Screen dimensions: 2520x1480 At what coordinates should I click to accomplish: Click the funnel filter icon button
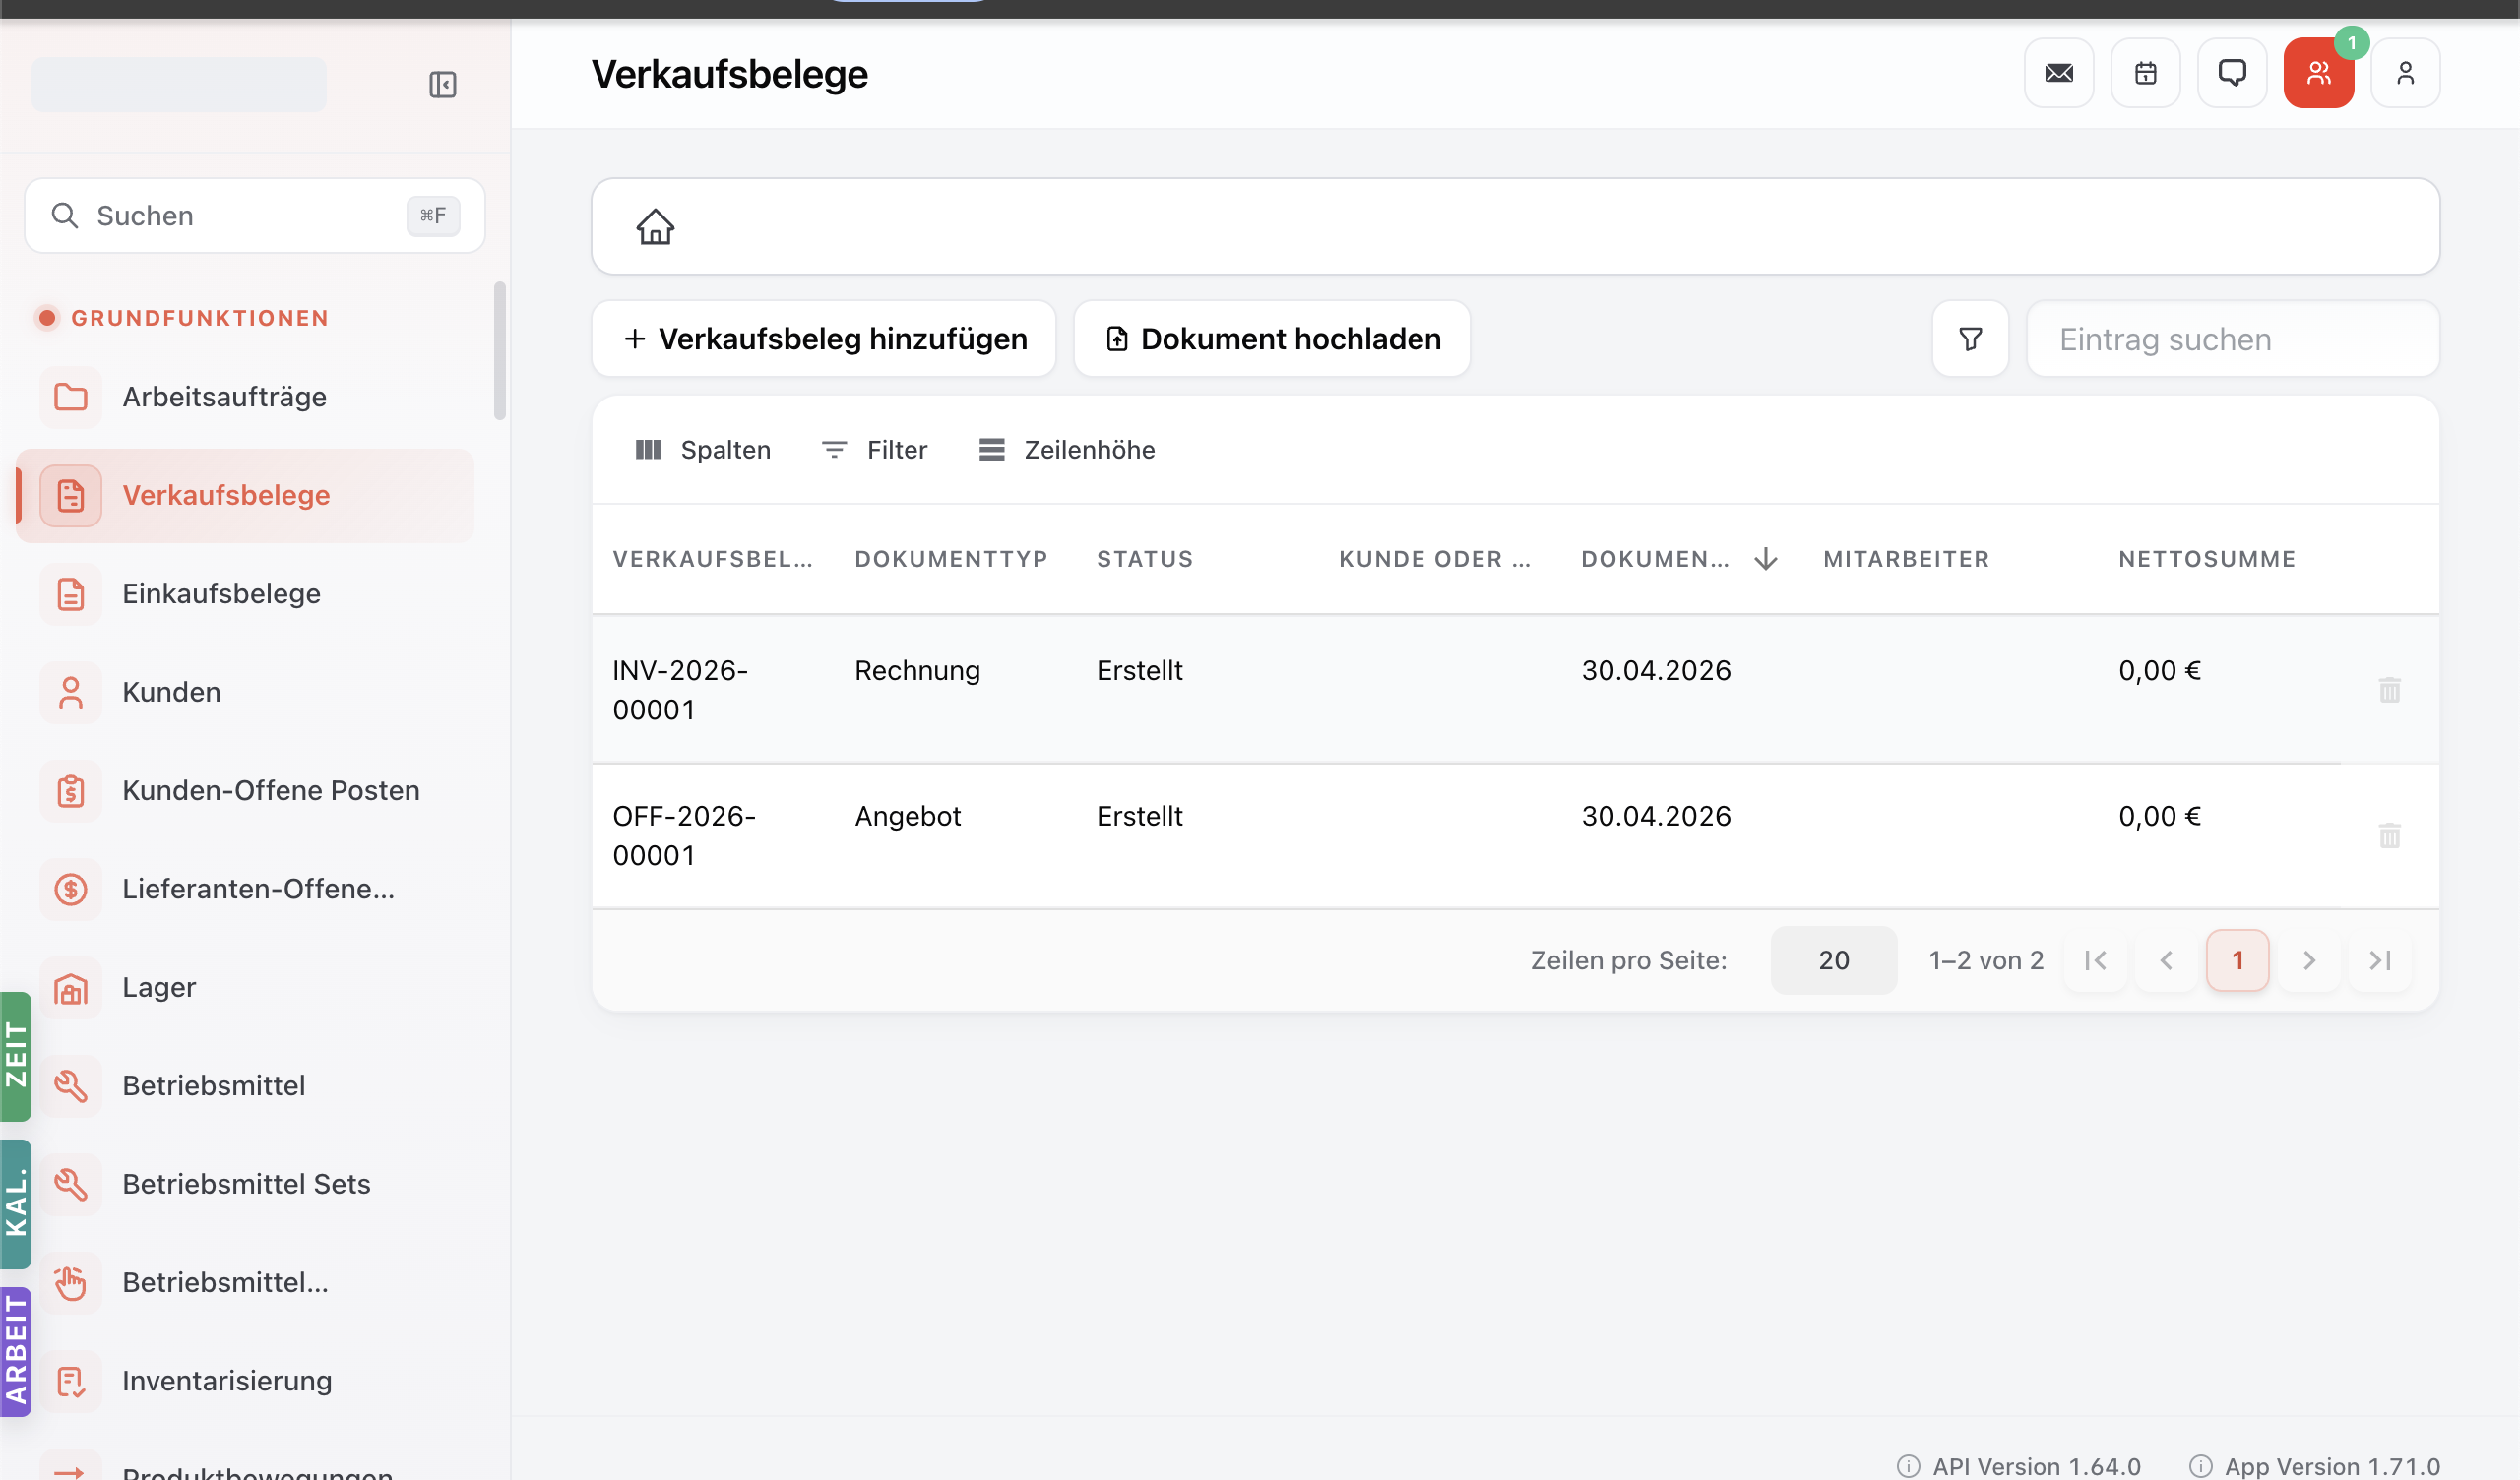[x=1970, y=339]
